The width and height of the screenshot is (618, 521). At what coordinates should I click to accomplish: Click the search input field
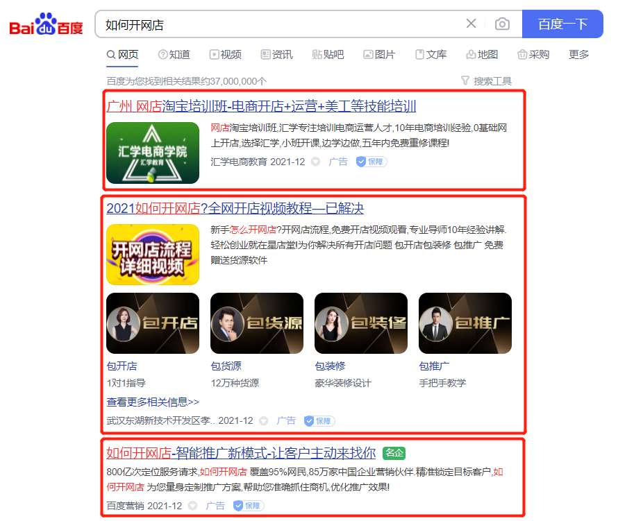278,24
